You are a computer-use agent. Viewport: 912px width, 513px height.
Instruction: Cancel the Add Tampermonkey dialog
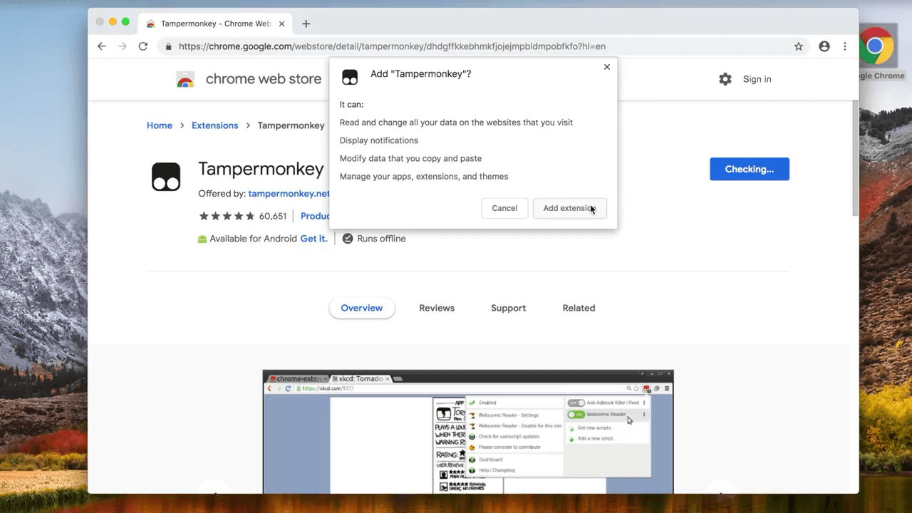coord(504,208)
